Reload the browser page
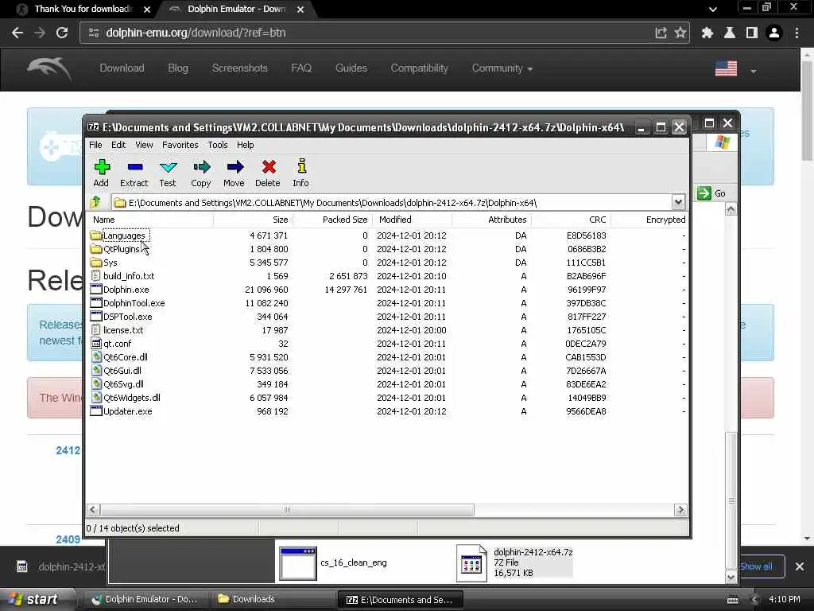The height and width of the screenshot is (611, 814). click(x=62, y=33)
